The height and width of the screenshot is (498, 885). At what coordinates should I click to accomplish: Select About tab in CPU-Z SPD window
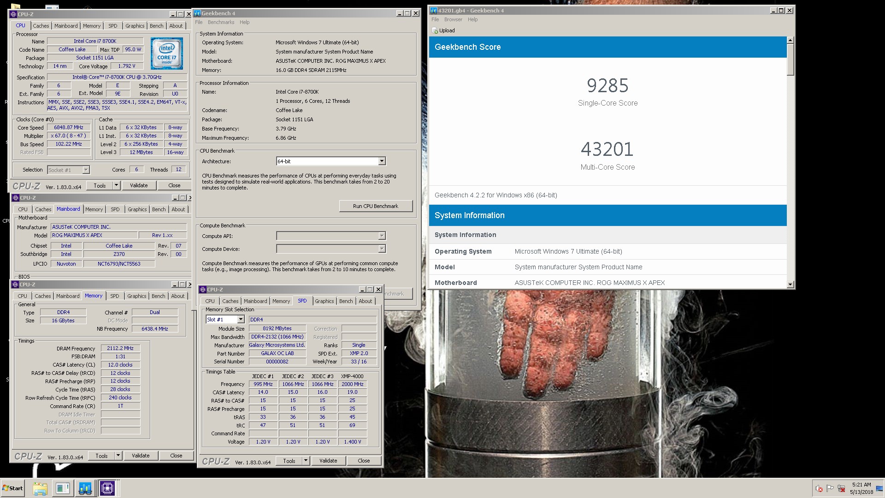(365, 301)
